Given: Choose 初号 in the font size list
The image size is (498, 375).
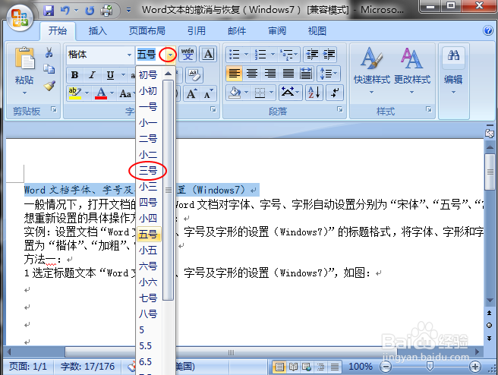Looking at the screenshot, I should (148, 75).
